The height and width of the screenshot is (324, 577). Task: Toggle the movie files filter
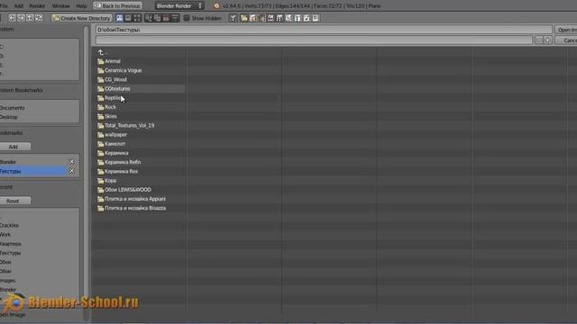[x=279, y=18]
